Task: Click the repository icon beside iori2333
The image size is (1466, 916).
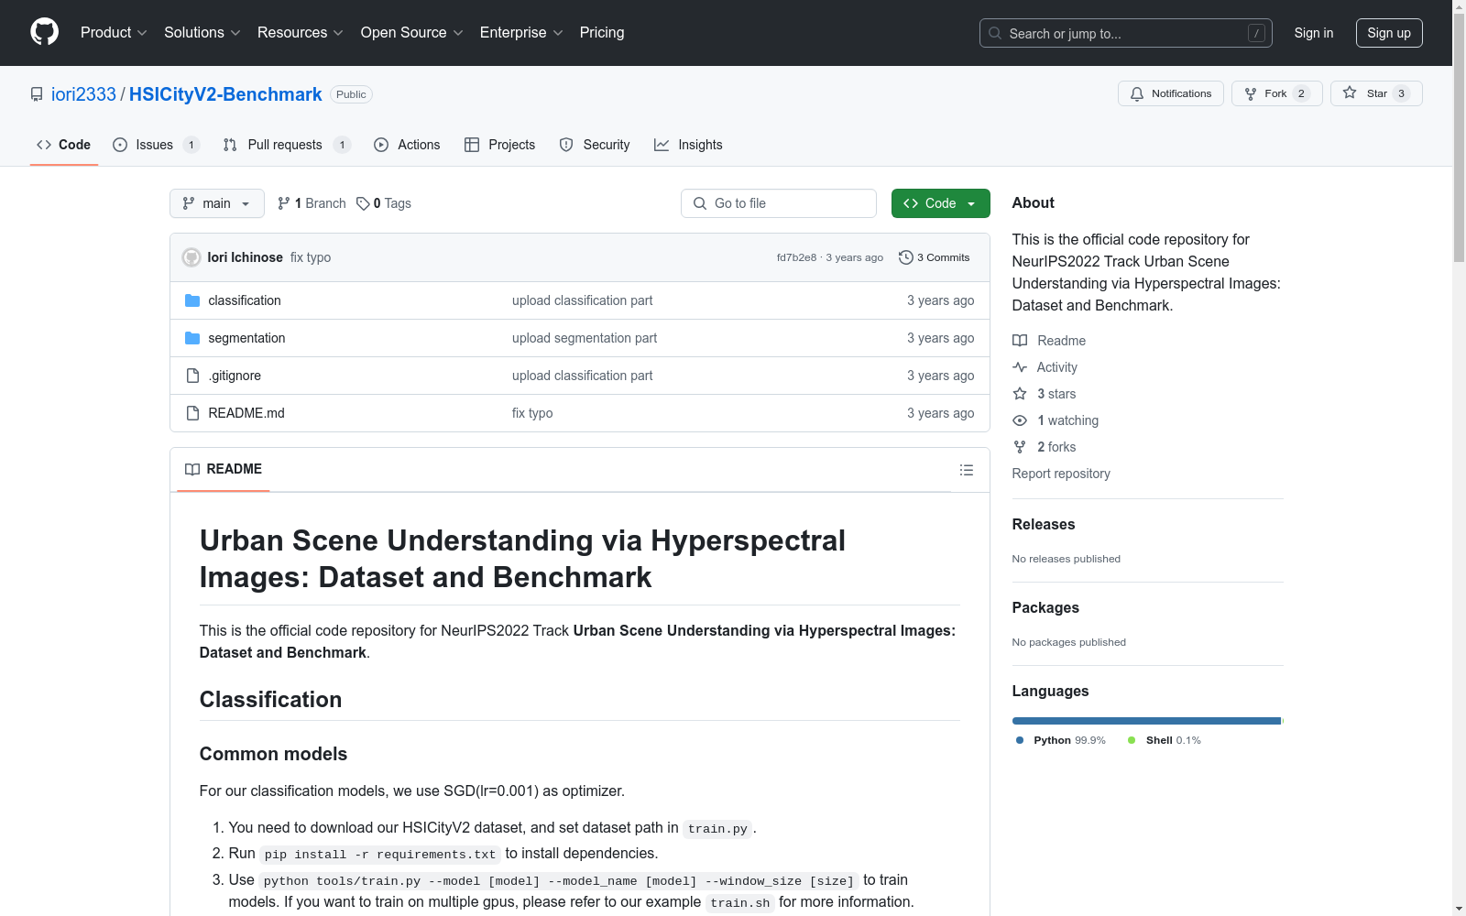Action: pos(37,94)
